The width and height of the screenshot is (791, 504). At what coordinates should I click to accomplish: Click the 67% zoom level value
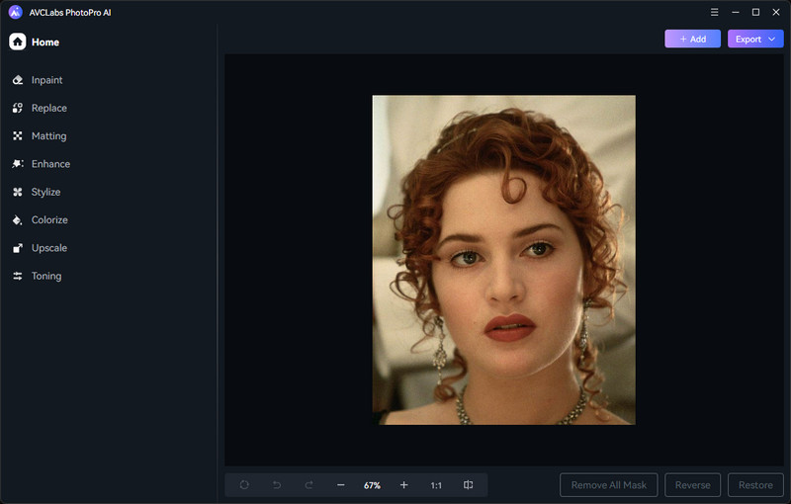tap(373, 485)
